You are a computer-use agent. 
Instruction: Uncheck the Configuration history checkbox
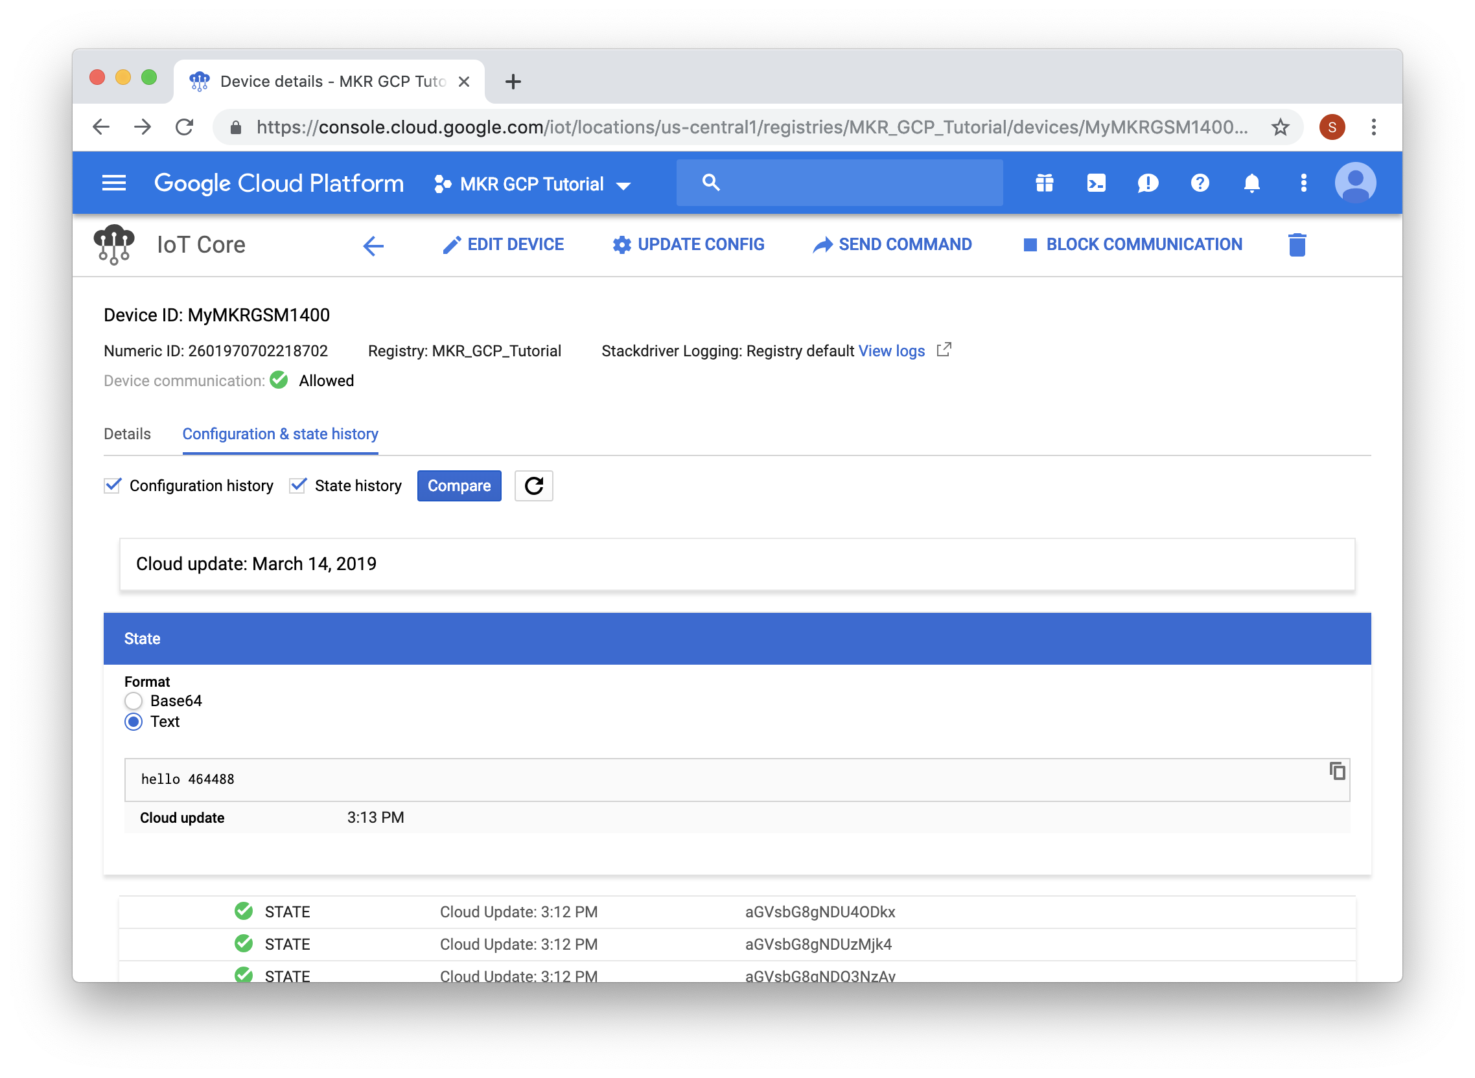(111, 485)
